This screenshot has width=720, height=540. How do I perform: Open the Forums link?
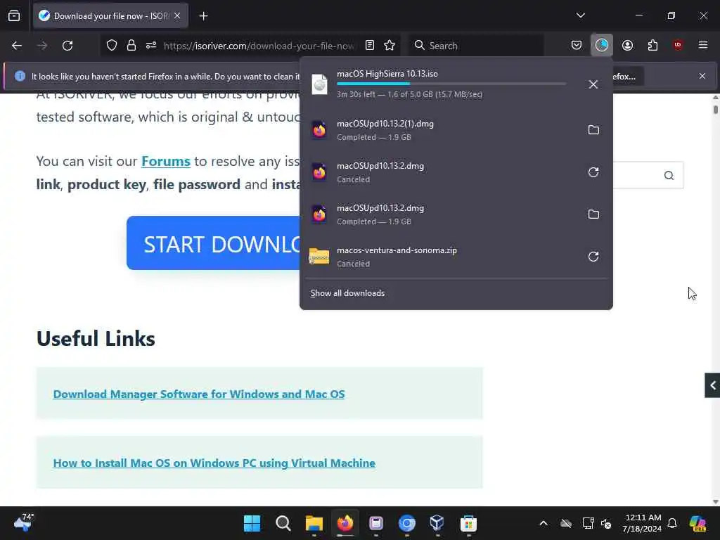coord(166,161)
